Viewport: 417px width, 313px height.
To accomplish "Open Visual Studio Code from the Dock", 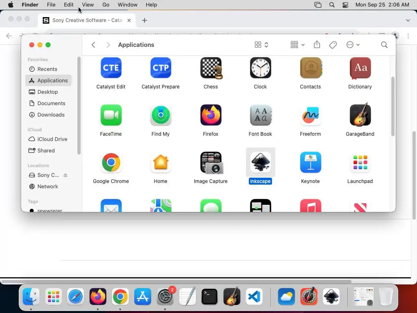I will pyautogui.click(x=254, y=296).
